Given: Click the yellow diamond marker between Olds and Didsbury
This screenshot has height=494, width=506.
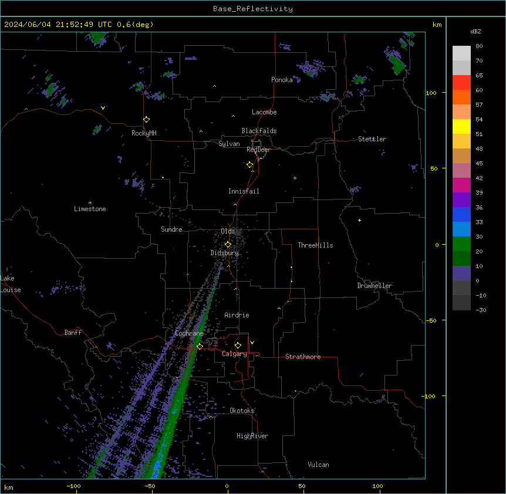Looking at the screenshot, I should (228, 245).
